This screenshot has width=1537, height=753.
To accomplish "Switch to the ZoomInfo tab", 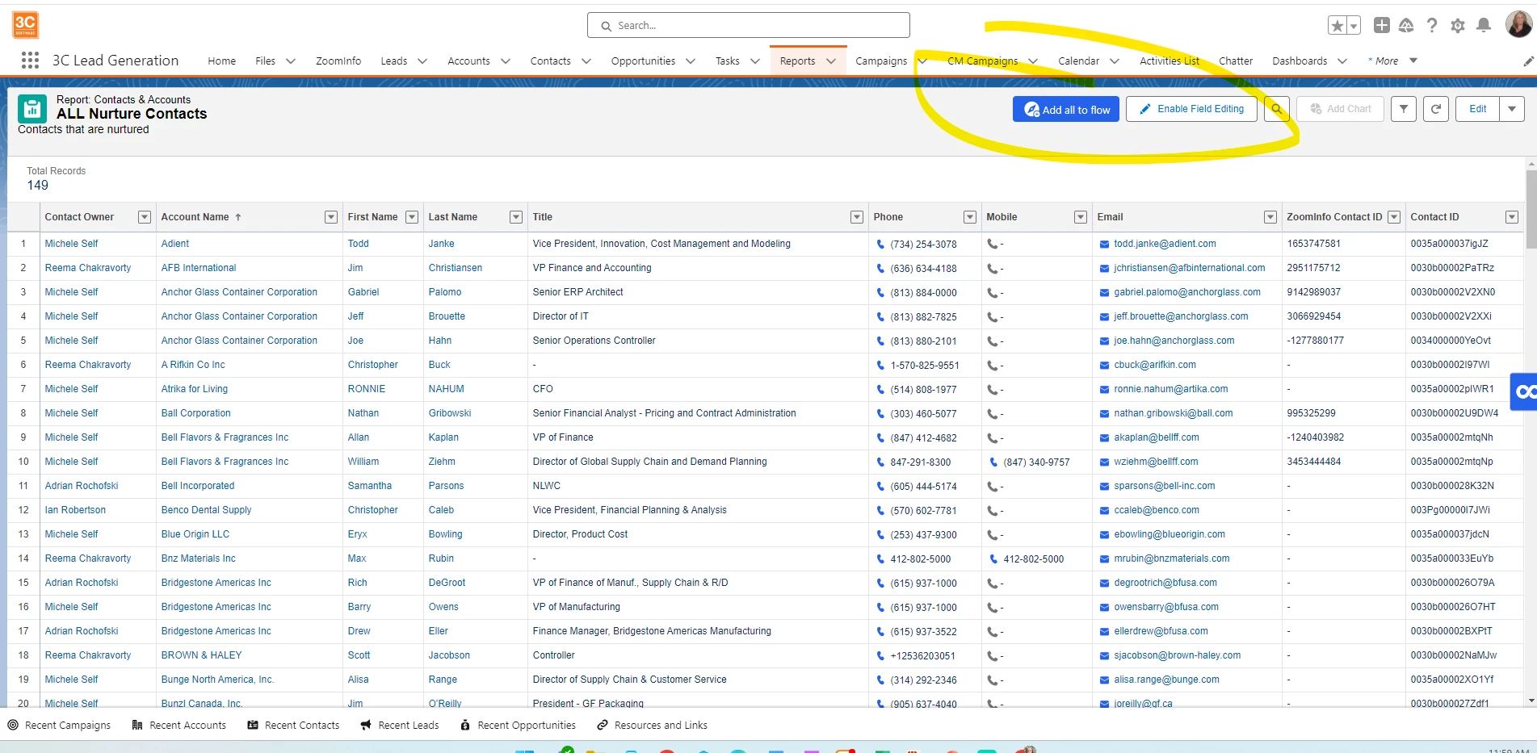I will [338, 61].
